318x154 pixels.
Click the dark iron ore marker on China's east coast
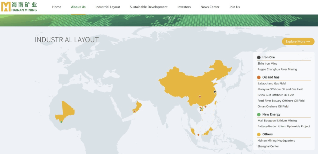click(215, 92)
